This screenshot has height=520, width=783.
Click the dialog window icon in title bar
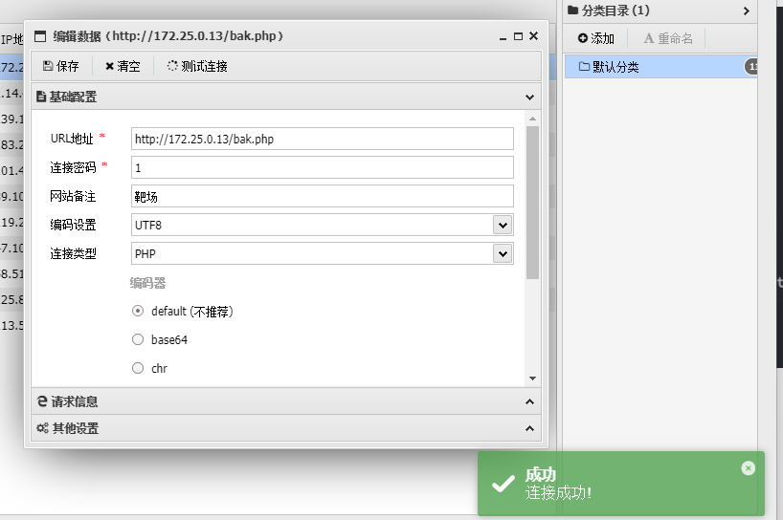(x=40, y=36)
